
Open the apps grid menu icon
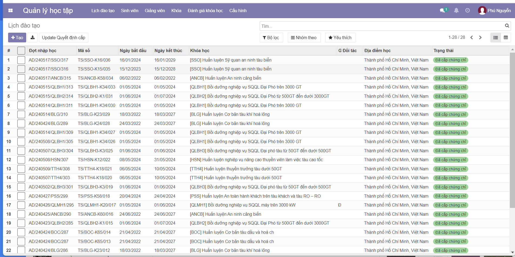tap(11, 11)
